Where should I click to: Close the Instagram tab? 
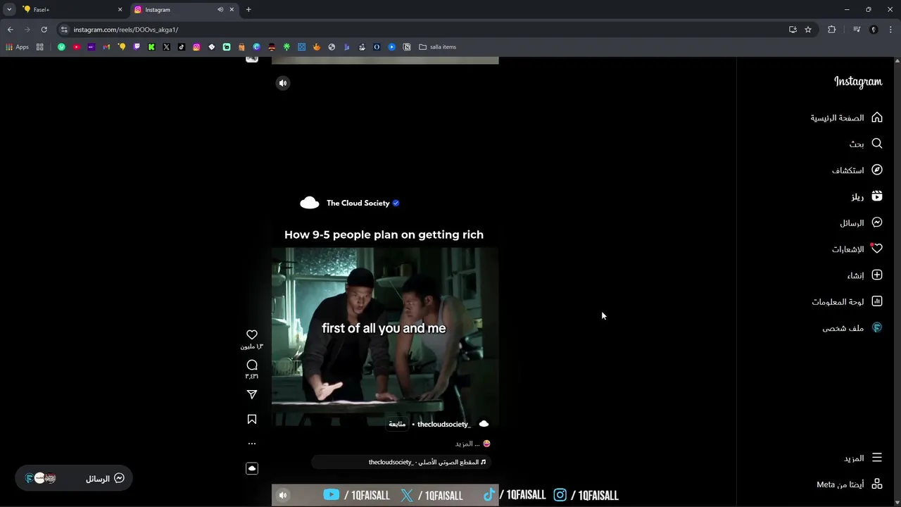pyautogui.click(x=232, y=10)
